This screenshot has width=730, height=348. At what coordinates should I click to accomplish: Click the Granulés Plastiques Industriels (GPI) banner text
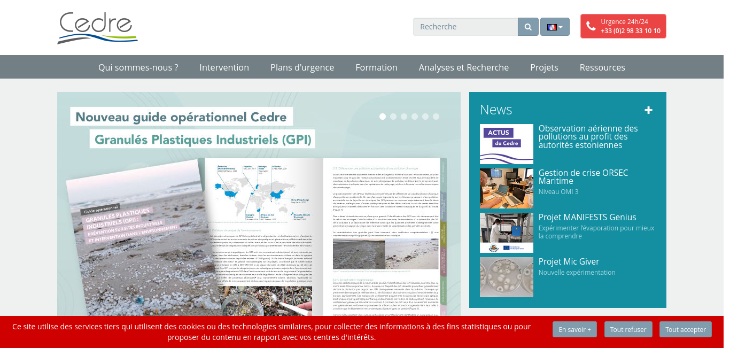pos(202,139)
